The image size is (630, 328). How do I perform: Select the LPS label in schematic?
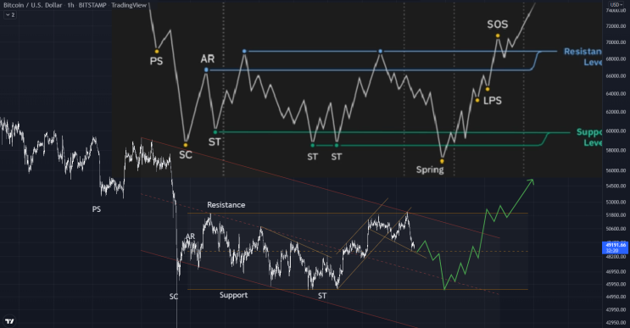pyautogui.click(x=492, y=101)
